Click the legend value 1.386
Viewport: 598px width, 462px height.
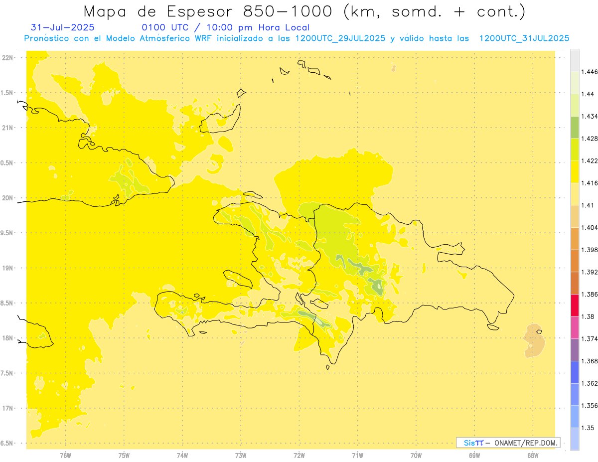(x=591, y=295)
